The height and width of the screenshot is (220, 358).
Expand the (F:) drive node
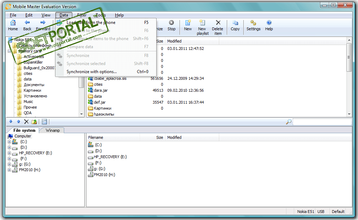click(9, 158)
